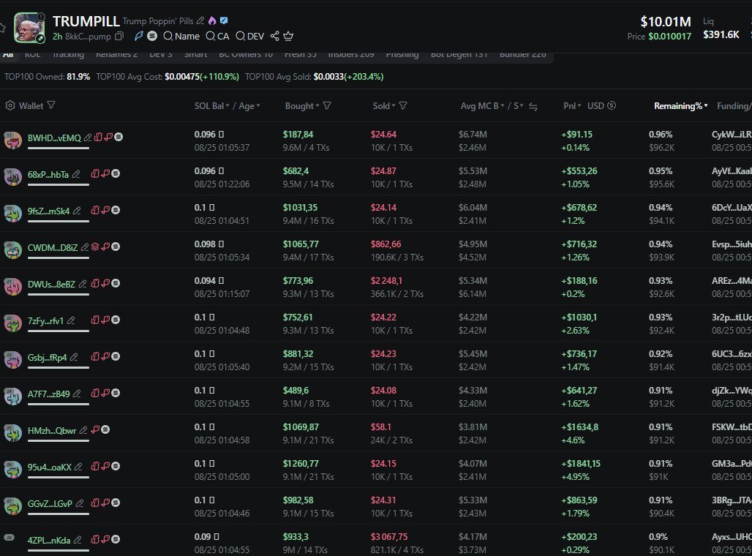
Task: Sort holders by SOL Bal
Action: (x=211, y=106)
